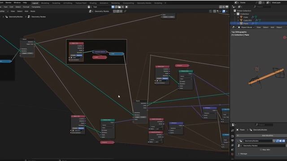Viewport: 287px width, 161px height.
Task: Open the Templates menu in text editor
Action: (36, 7)
